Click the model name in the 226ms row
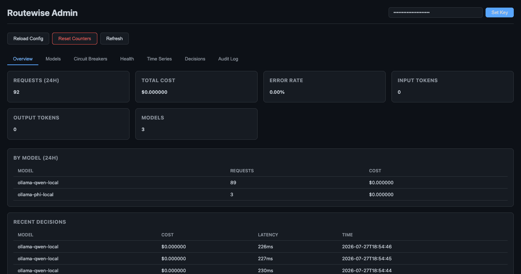Image resolution: width=521 pixels, height=274 pixels. tap(38, 246)
